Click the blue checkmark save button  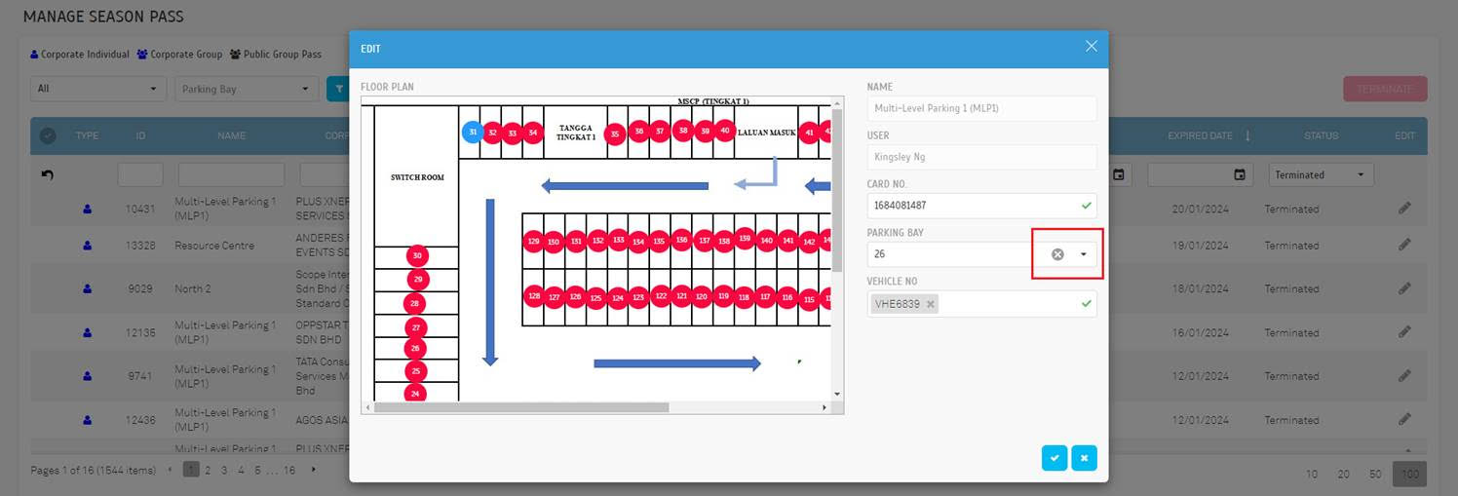[x=1054, y=458]
